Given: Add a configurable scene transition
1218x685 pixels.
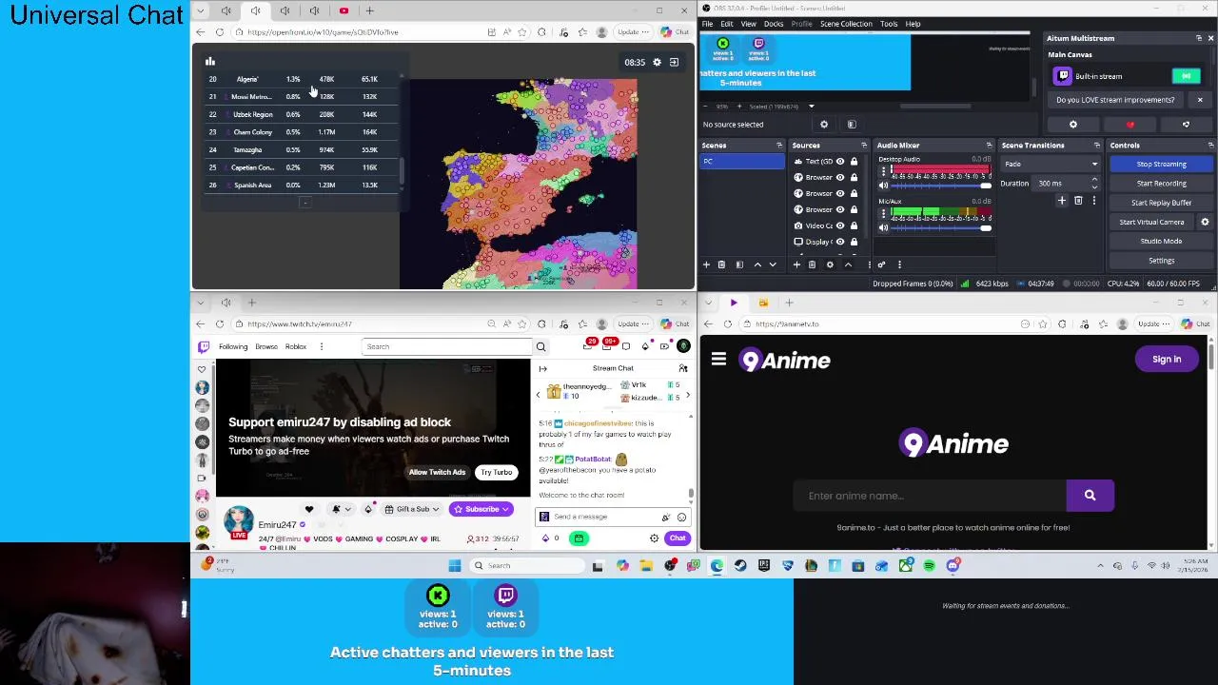Looking at the screenshot, I should click(x=1062, y=201).
